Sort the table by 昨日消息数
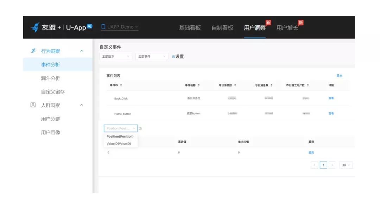 tap(235, 86)
